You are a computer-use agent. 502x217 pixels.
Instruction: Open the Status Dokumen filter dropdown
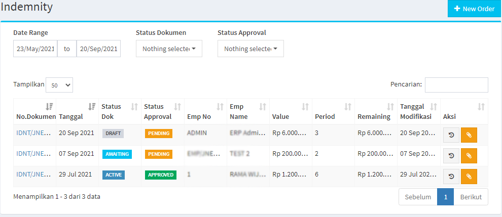click(169, 49)
